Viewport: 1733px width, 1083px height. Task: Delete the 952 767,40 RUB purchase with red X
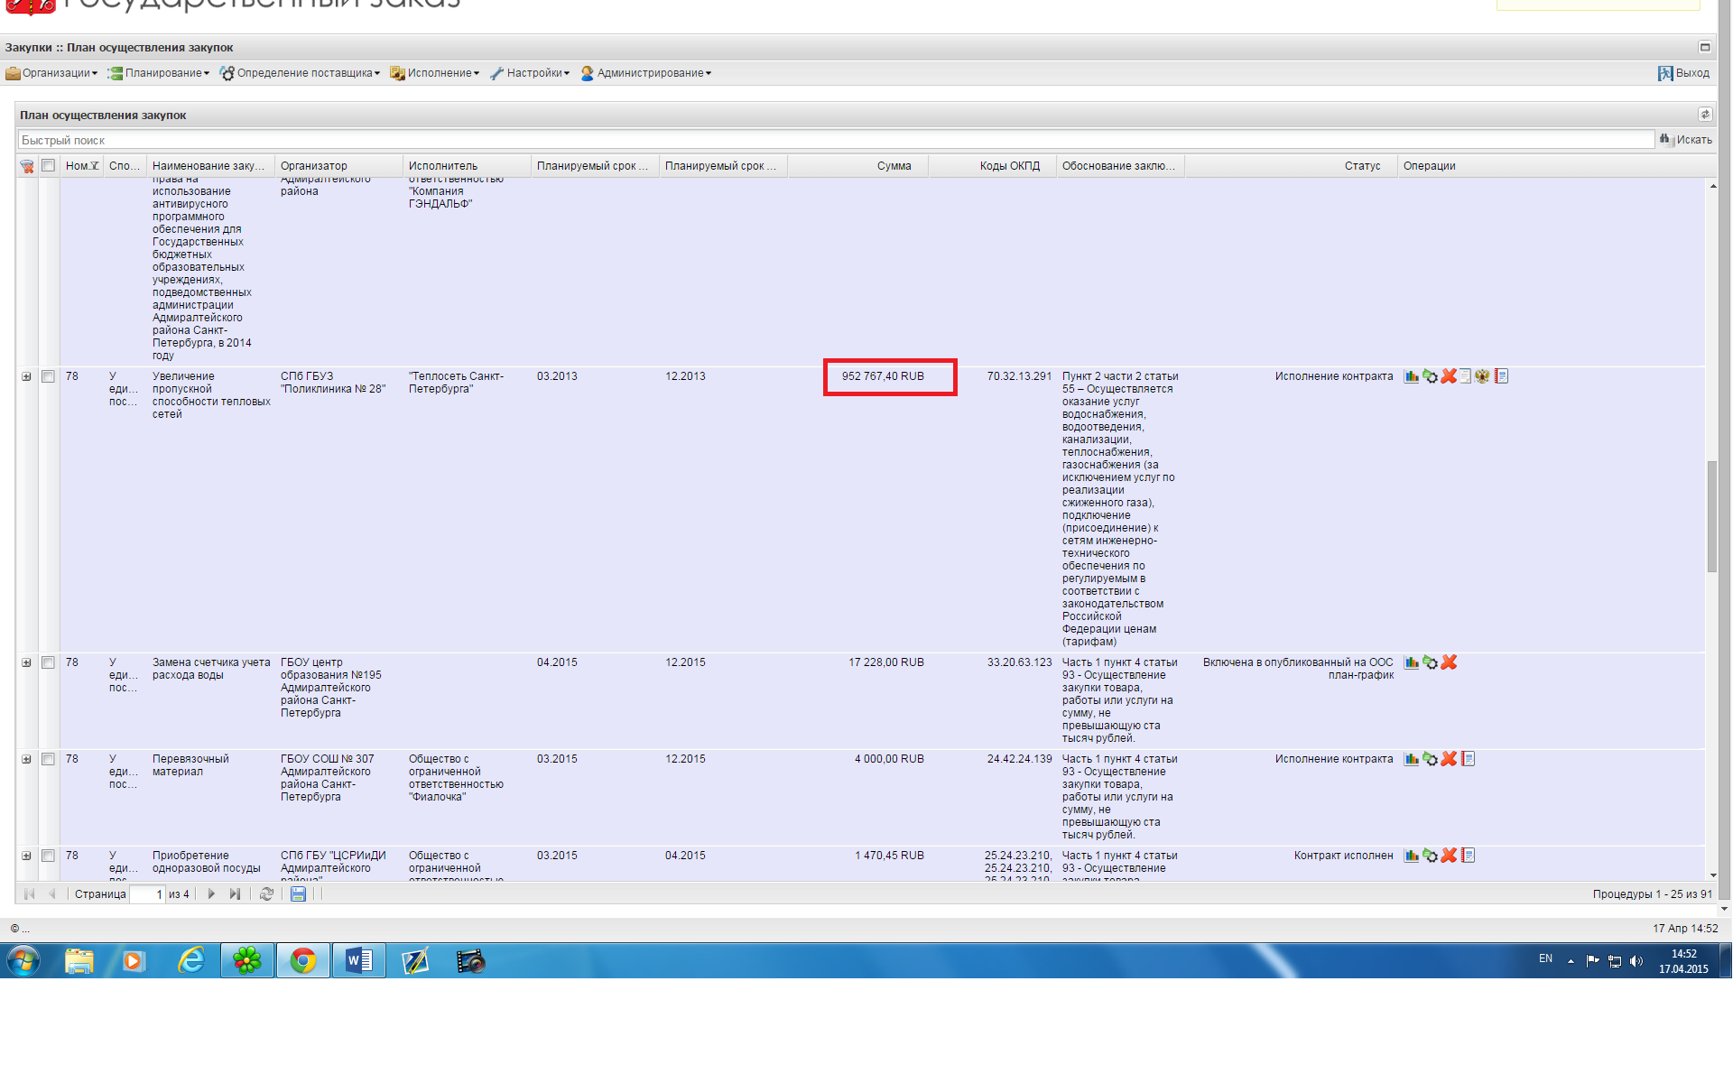(1449, 376)
